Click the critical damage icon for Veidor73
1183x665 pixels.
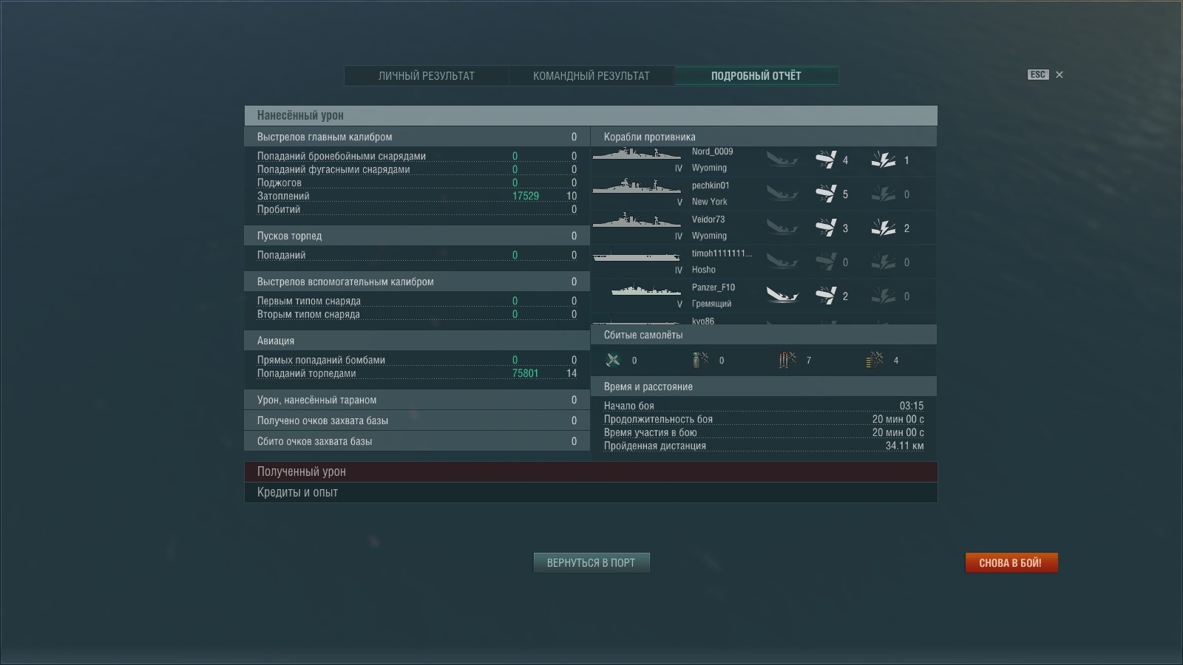click(x=884, y=228)
